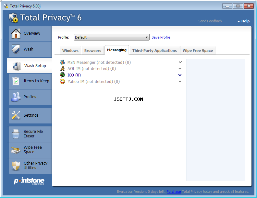Click the Profiles users icon
The width and height of the screenshot is (257, 198).
click(x=16, y=97)
